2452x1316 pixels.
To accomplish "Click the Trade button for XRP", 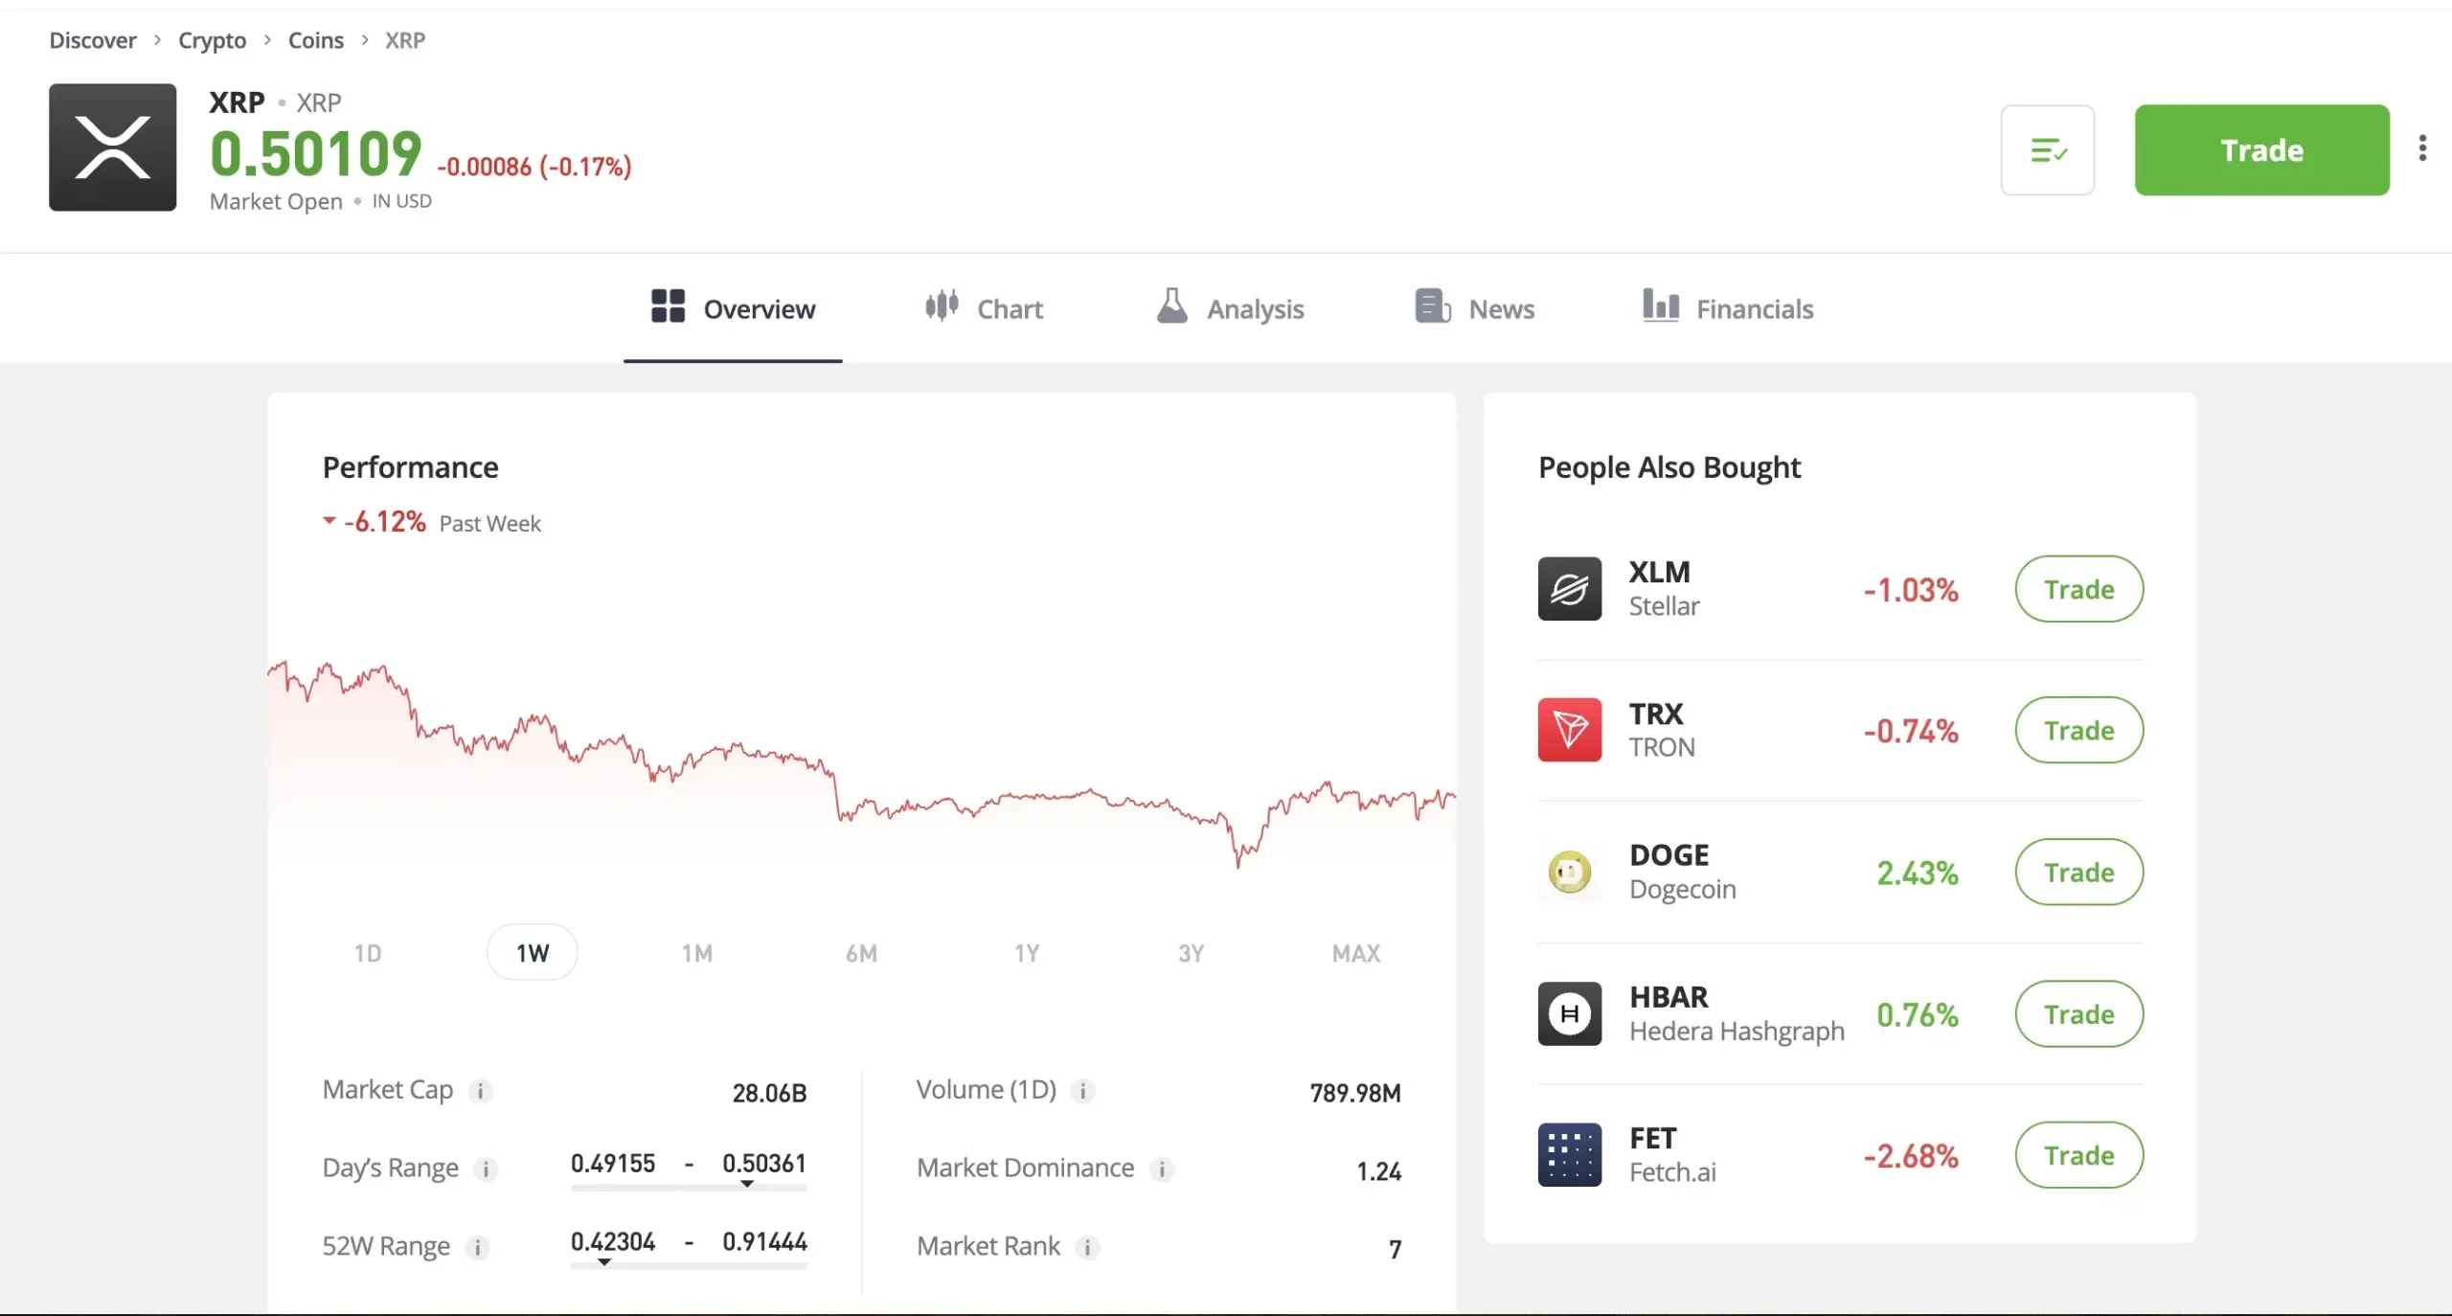I will tap(2260, 149).
